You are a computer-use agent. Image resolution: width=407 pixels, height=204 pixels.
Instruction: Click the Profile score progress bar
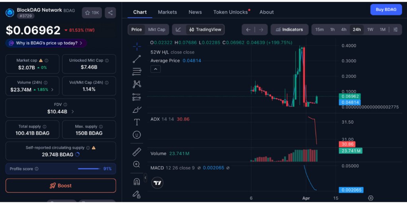(x=89, y=169)
